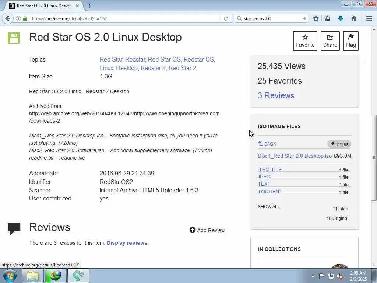Open the Share button

tap(330, 41)
